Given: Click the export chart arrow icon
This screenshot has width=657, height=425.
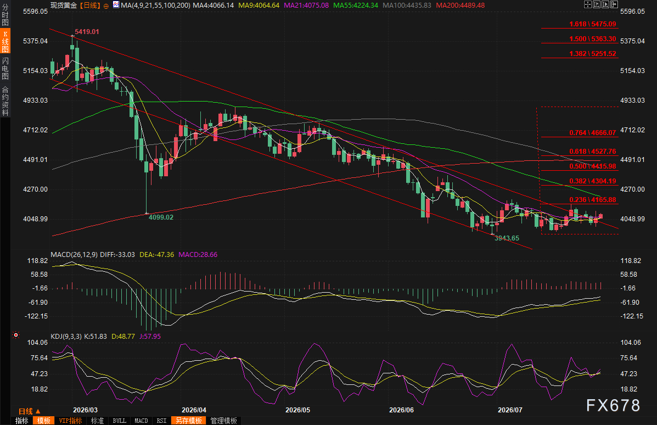Looking at the screenshot, I should tap(614, 4).
